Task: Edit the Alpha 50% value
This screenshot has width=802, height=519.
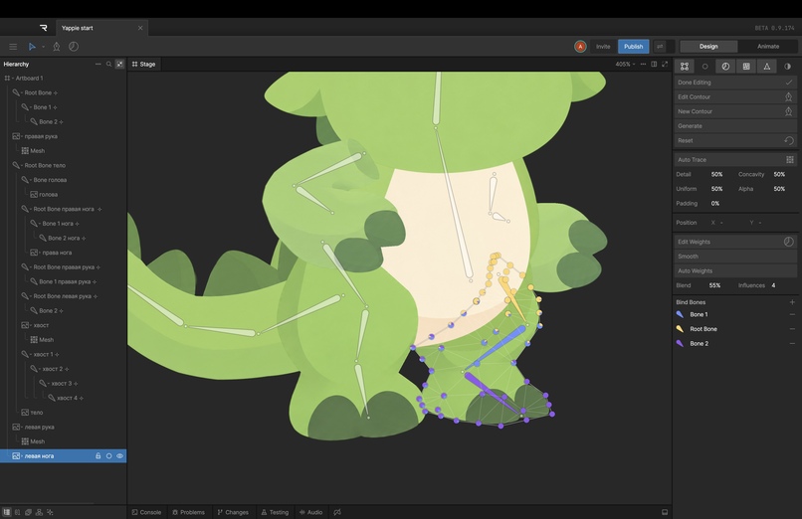Action: coord(779,189)
